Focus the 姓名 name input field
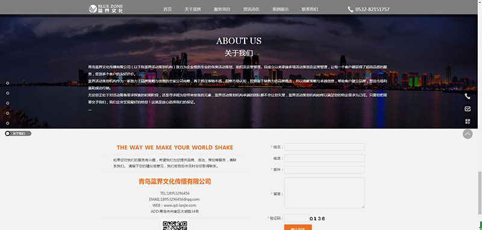Image resolution: width=482 pixels, height=230 pixels. (x=324, y=147)
